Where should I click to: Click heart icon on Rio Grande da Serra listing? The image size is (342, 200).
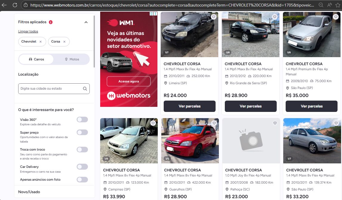point(275,17)
